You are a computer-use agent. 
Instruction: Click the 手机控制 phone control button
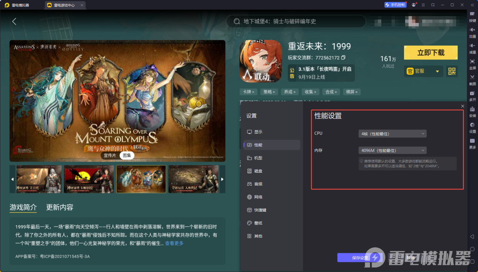click(x=395, y=5)
